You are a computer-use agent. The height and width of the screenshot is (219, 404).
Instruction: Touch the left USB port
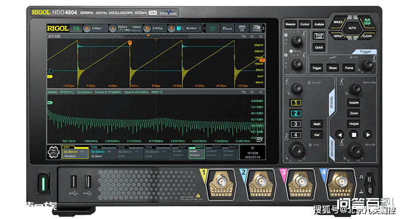[x=74, y=182]
